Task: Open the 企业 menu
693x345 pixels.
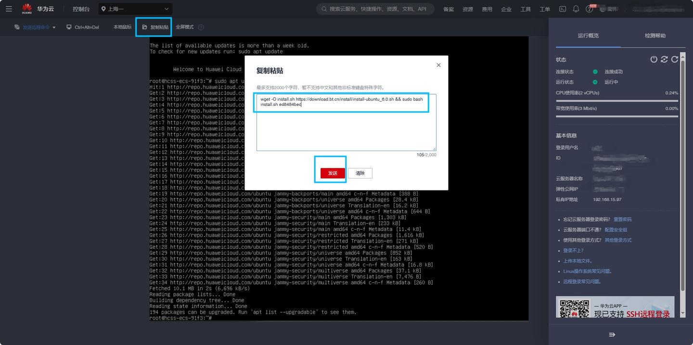Action: [x=506, y=9]
